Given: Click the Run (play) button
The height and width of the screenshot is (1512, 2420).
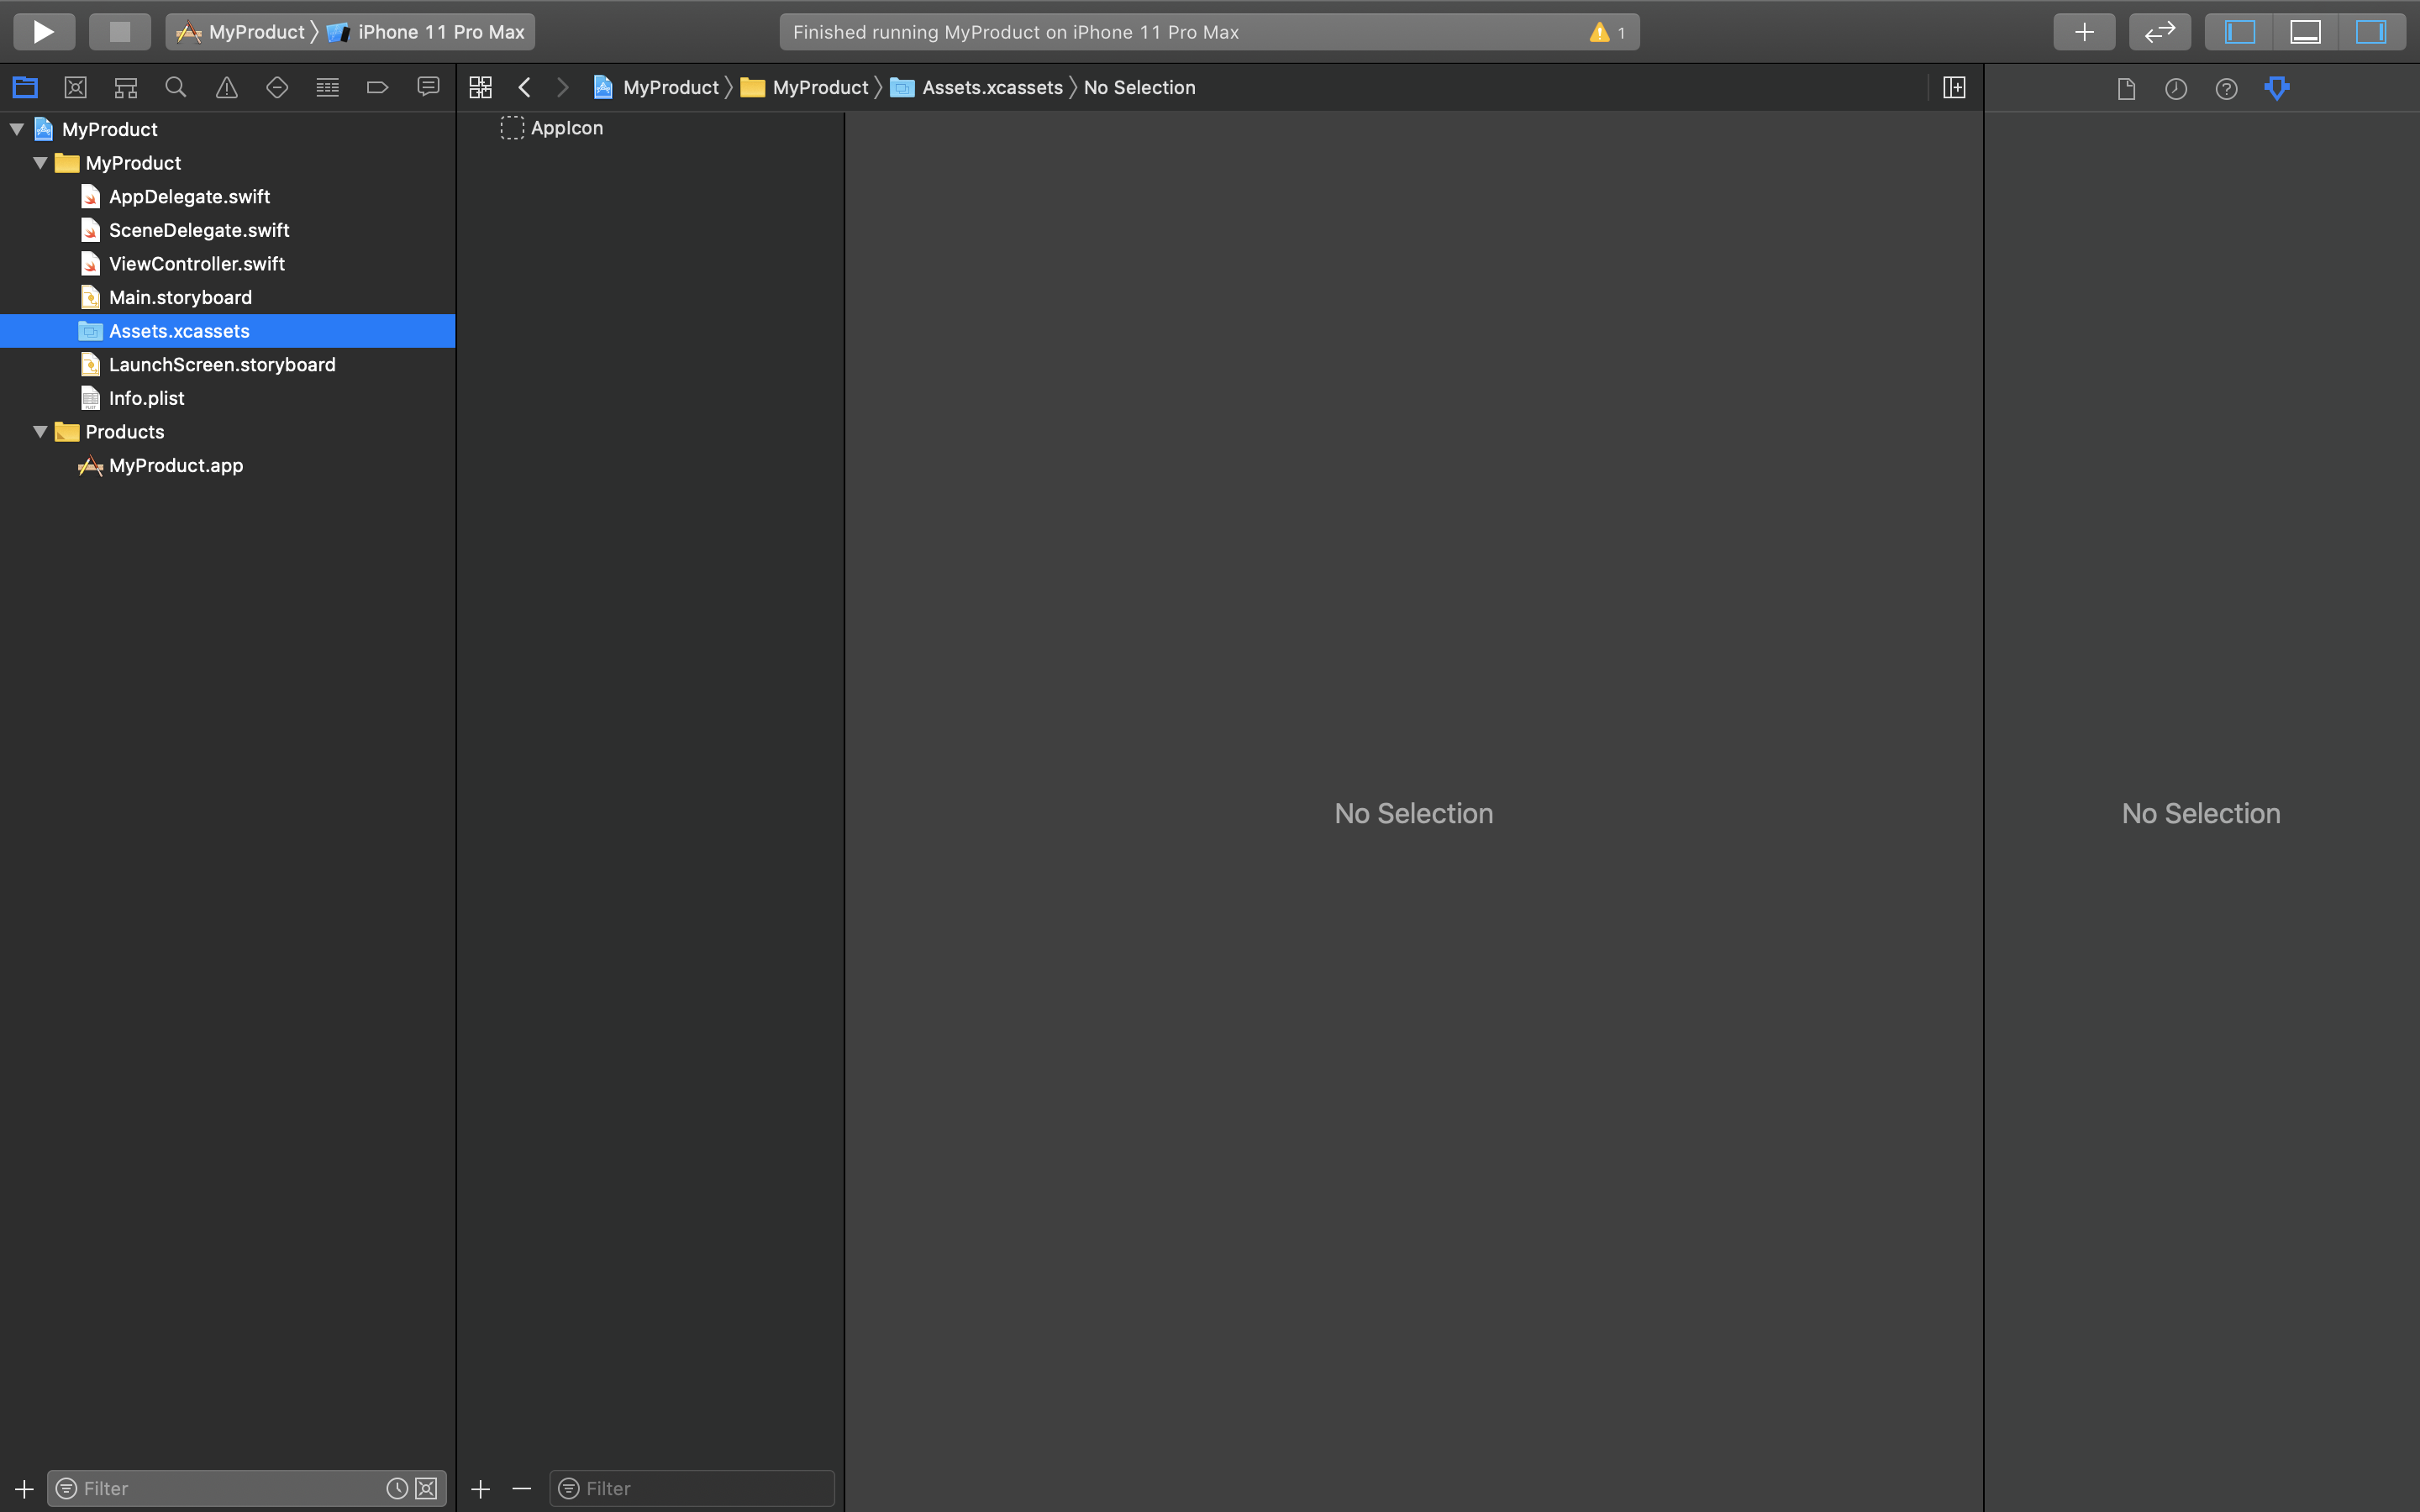Looking at the screenshot, I should [44, 32].
